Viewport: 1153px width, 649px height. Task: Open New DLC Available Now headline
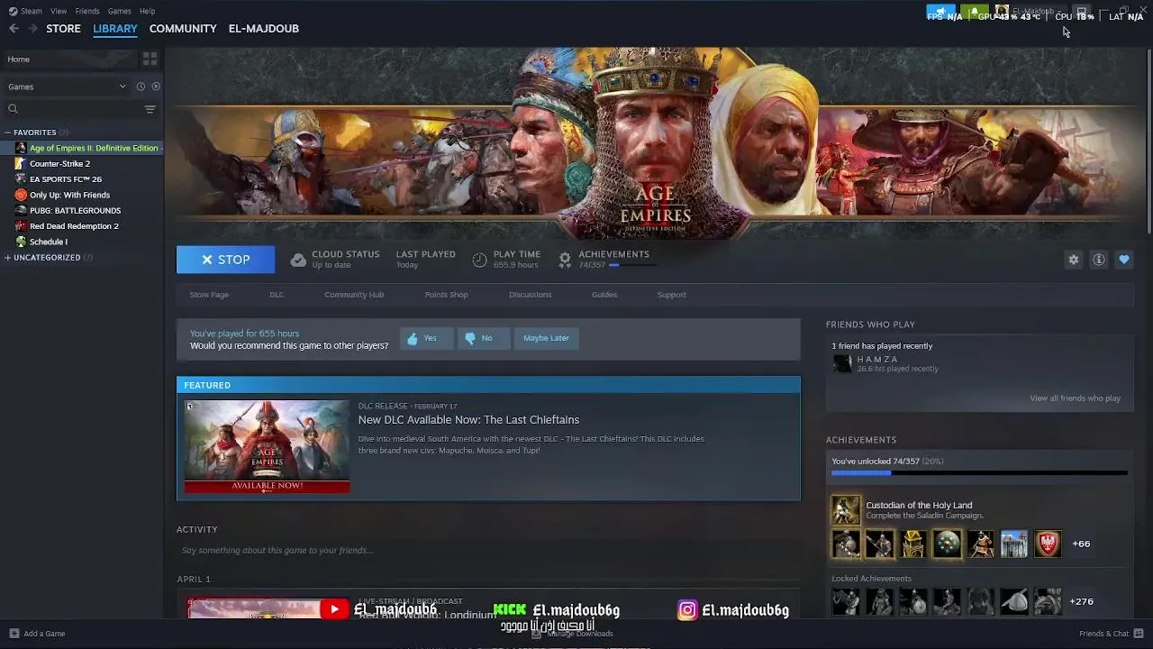pos(468,420)
